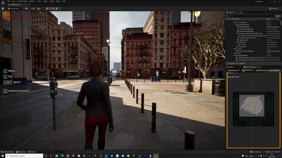Click the Outliner visibility column header
The width and height of the screenshot is (282, 158).
[227, 19]
